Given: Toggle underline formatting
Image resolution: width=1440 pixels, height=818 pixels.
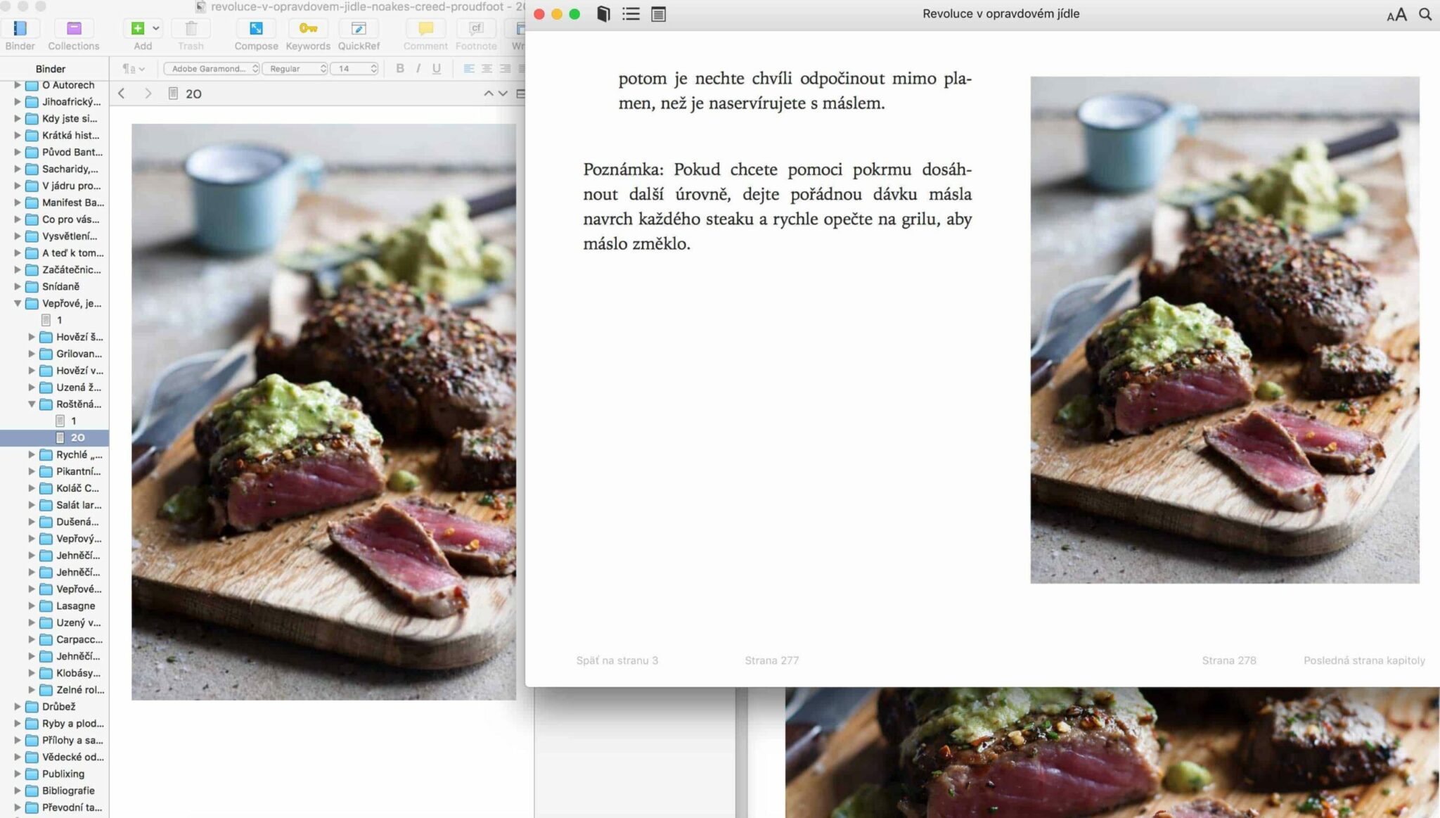Looking at the screenshot, I should [437, 68].
